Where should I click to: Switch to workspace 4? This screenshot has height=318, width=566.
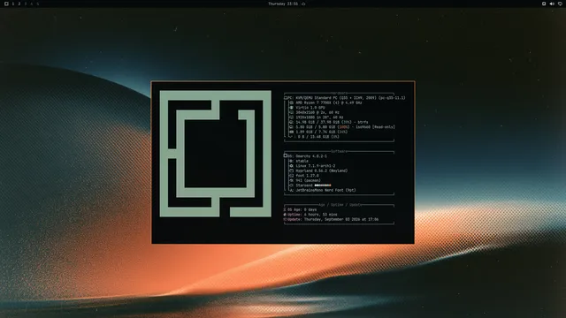tap(32, 4)
